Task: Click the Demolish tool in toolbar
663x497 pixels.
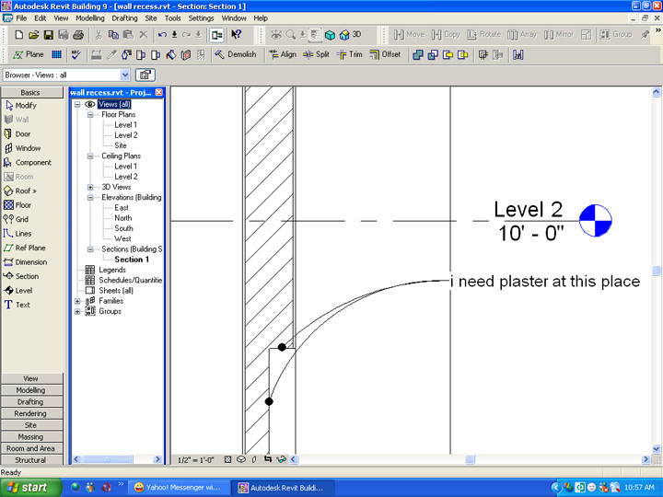Action: point(235,54)
